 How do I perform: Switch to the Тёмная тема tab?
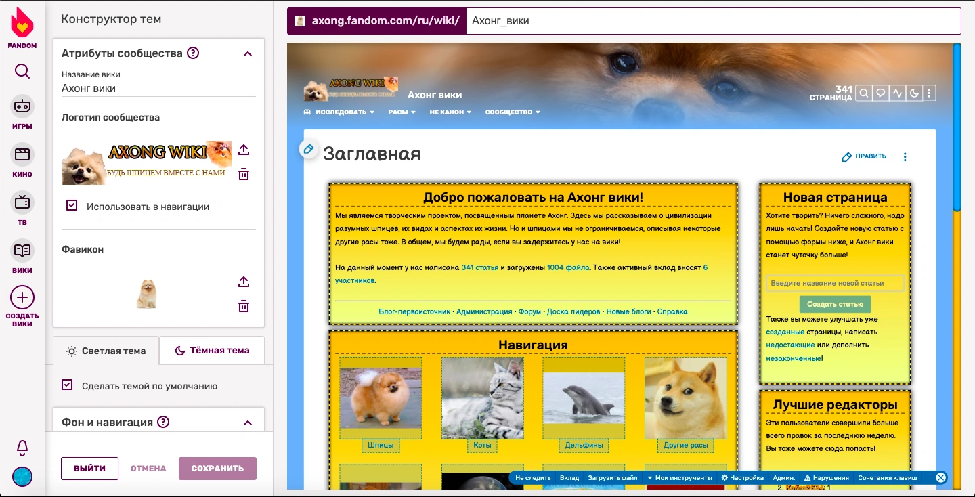click(212, 351)
